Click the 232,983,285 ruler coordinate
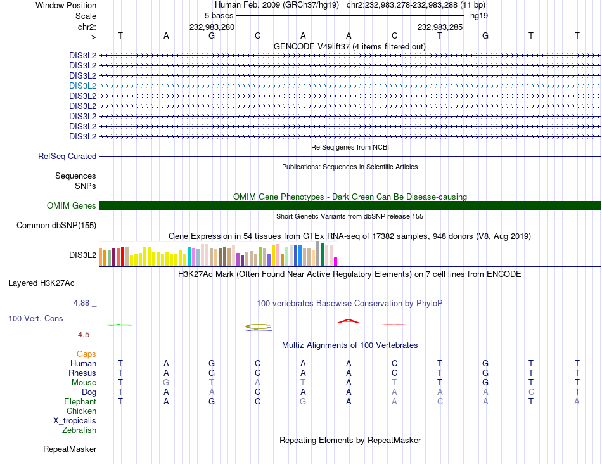 pos(440,27)
